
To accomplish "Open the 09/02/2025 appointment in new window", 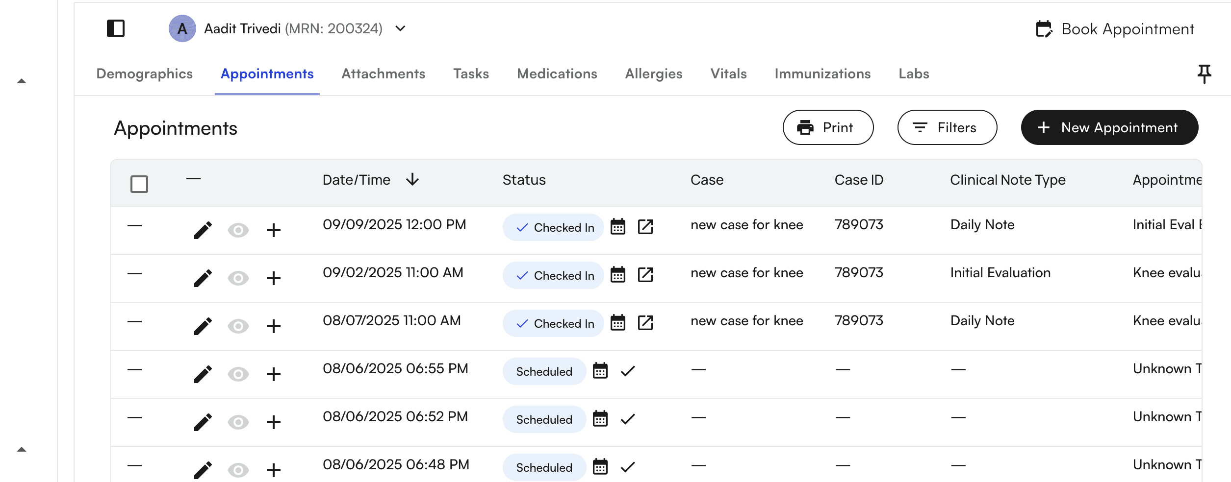I will point(645,275).
